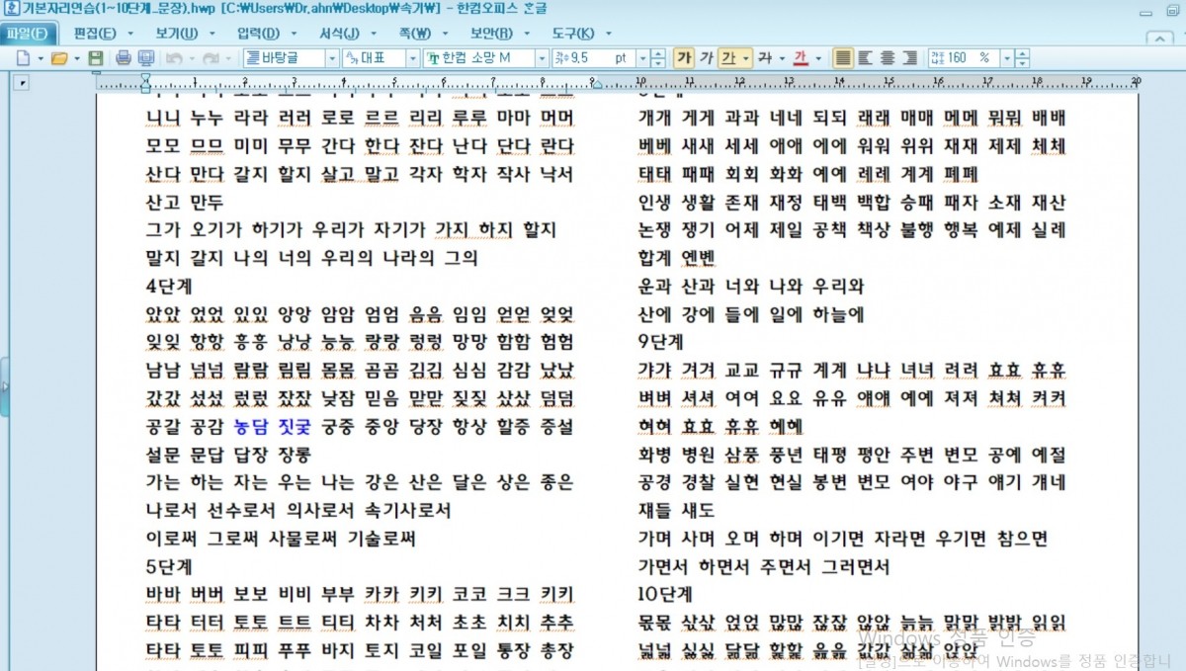Image resolution: width=1186 pixels, height=671 pixels.
Task: Open the red font color picker arrow
Action: tap(818, 58)
